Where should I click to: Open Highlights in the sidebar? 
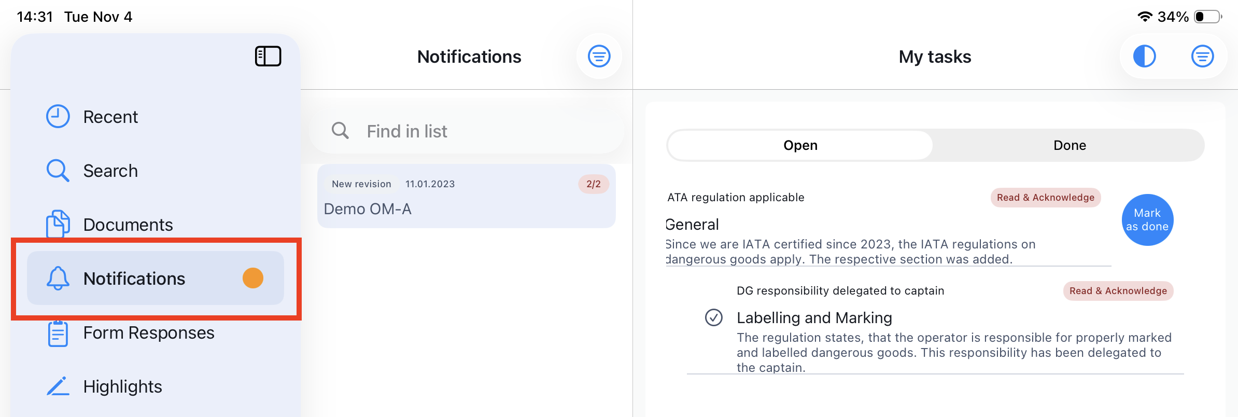[x=123, y=386]
